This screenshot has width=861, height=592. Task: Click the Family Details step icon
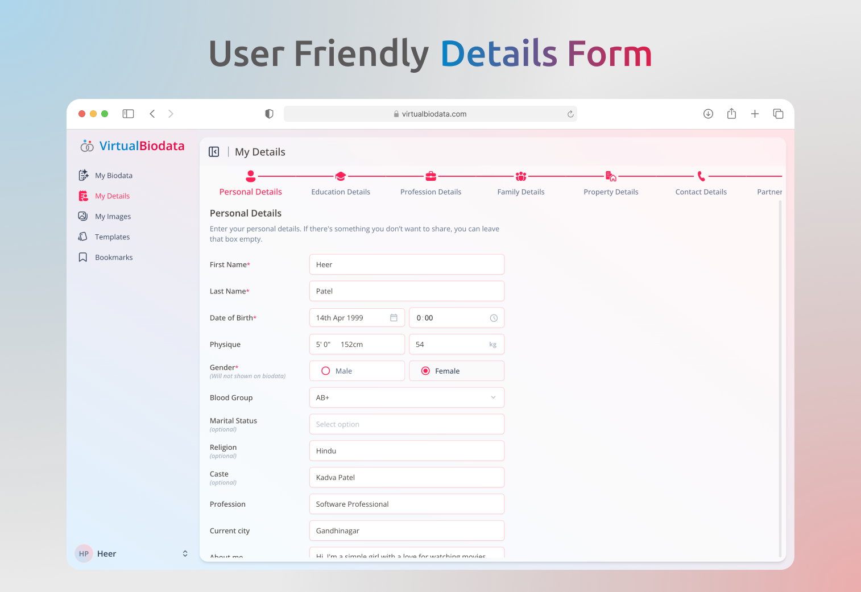[520, 176]
